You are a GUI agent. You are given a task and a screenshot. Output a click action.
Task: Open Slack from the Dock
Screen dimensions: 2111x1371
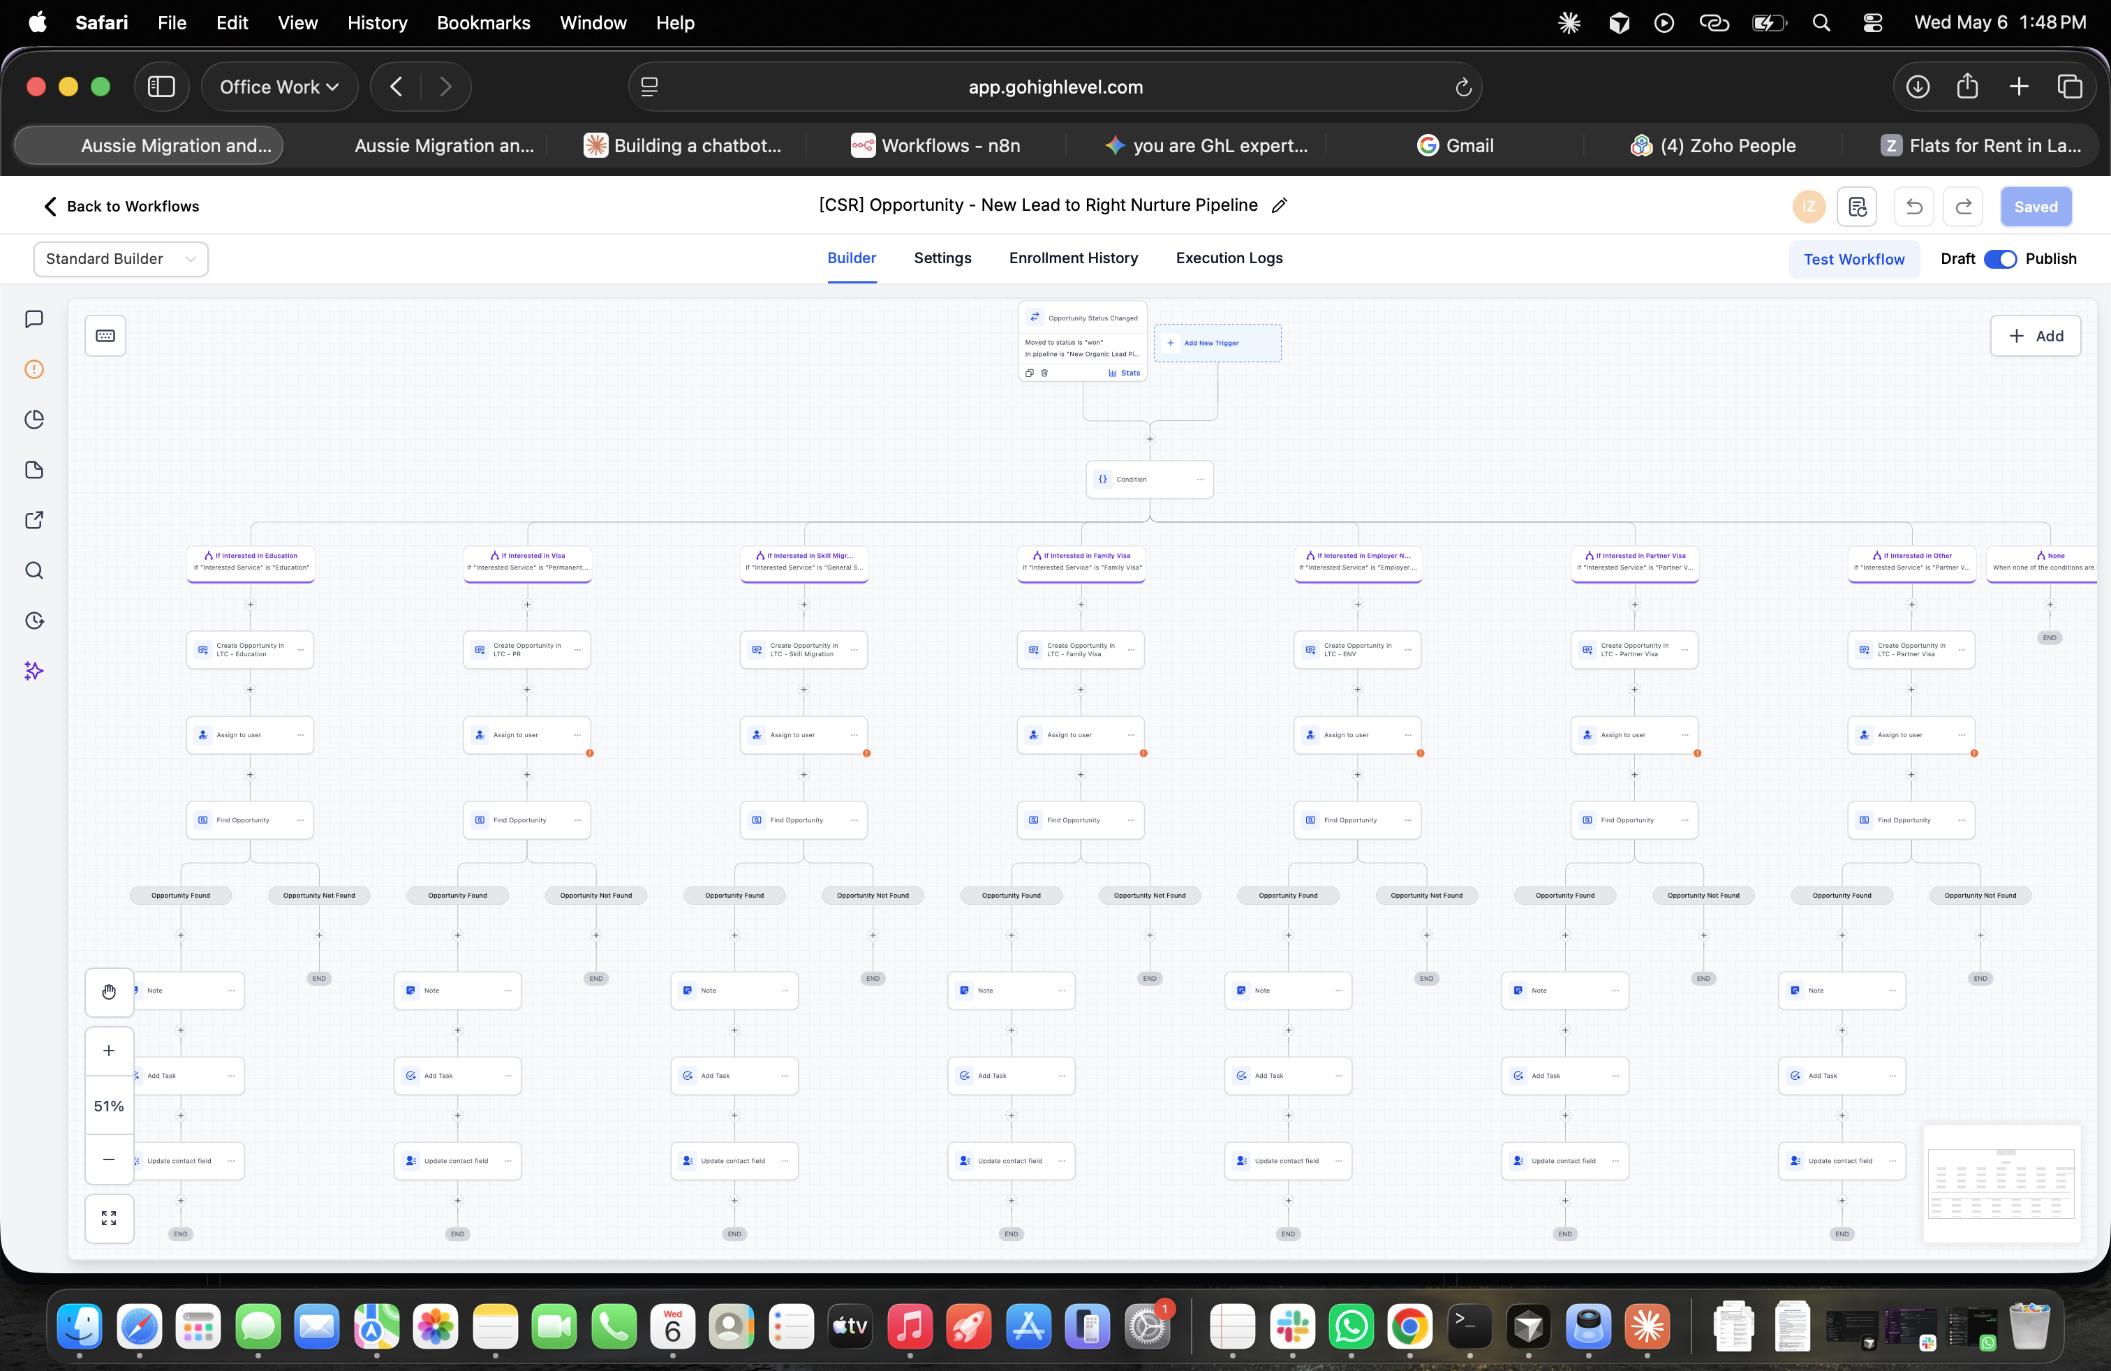(1291, 1326)
